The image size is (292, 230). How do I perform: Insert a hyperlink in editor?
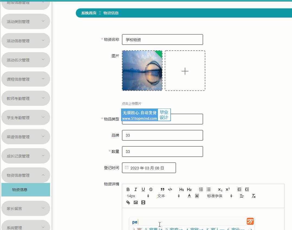point(128,202)
